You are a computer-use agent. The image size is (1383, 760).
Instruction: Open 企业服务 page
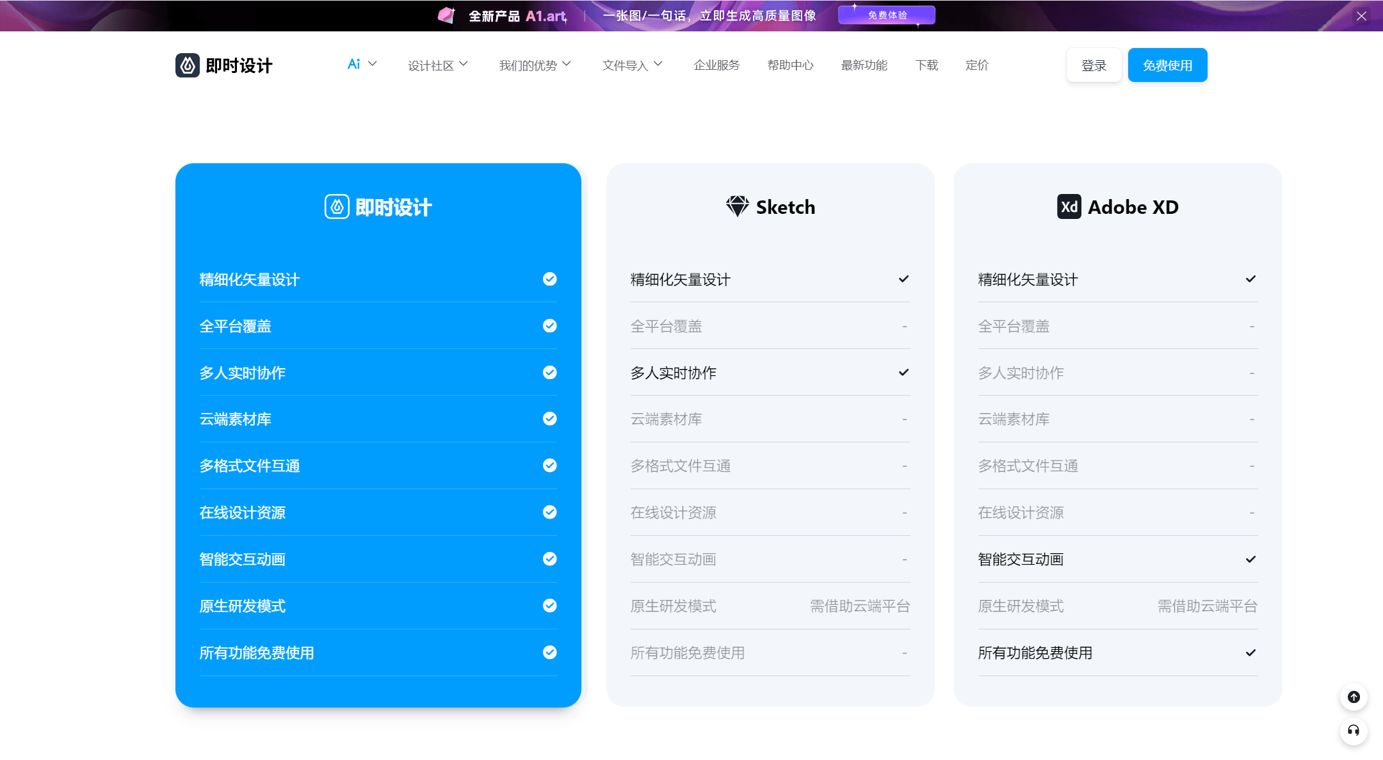(716, 65)
